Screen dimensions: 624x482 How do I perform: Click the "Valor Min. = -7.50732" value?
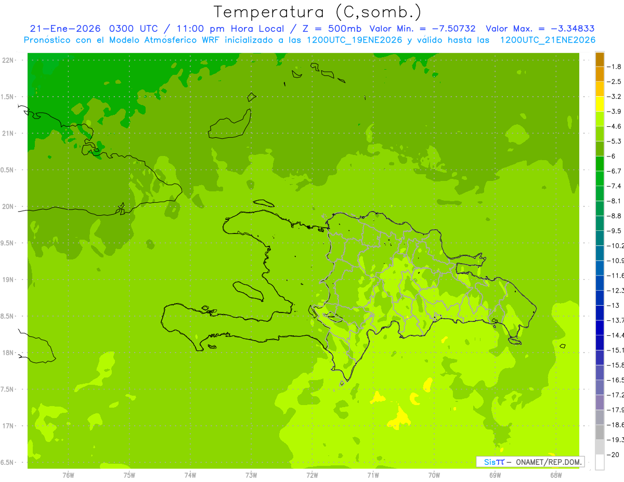point(422,29)
